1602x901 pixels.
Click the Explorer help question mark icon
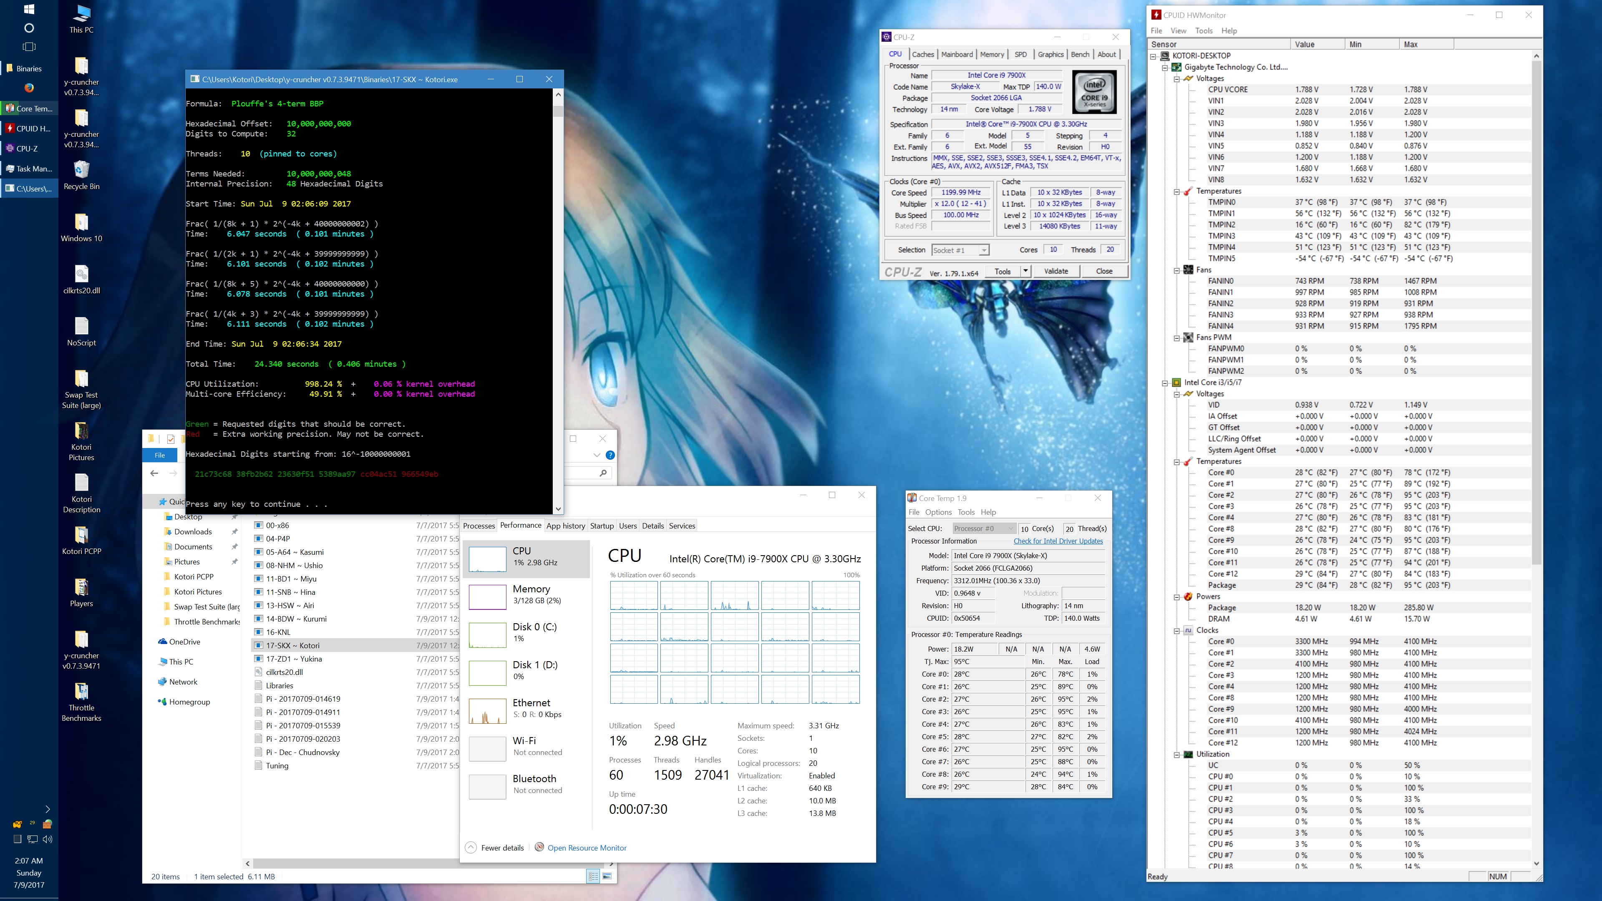[610, 455]
